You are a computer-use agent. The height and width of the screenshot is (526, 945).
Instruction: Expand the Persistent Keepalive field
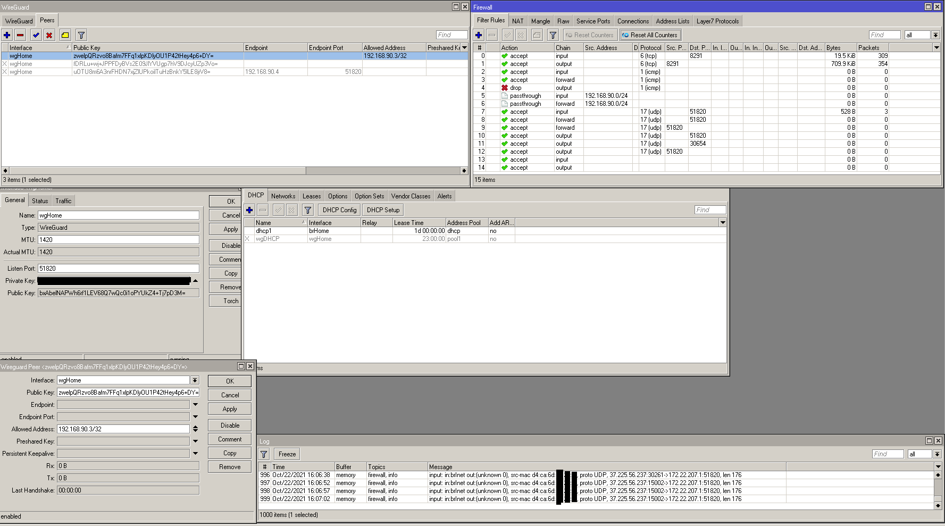tap(195, 454)
